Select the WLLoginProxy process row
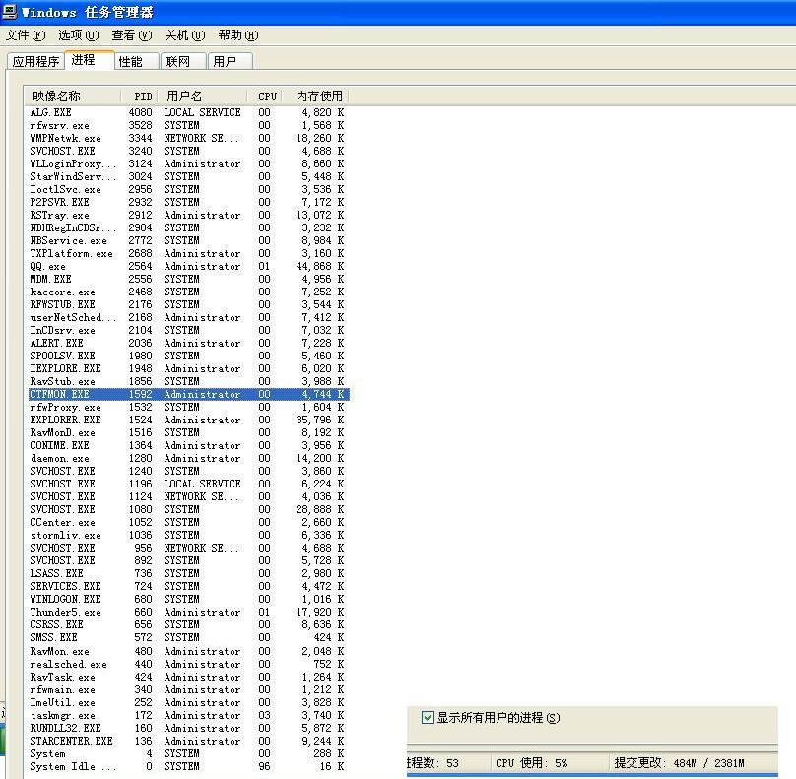 188,163
